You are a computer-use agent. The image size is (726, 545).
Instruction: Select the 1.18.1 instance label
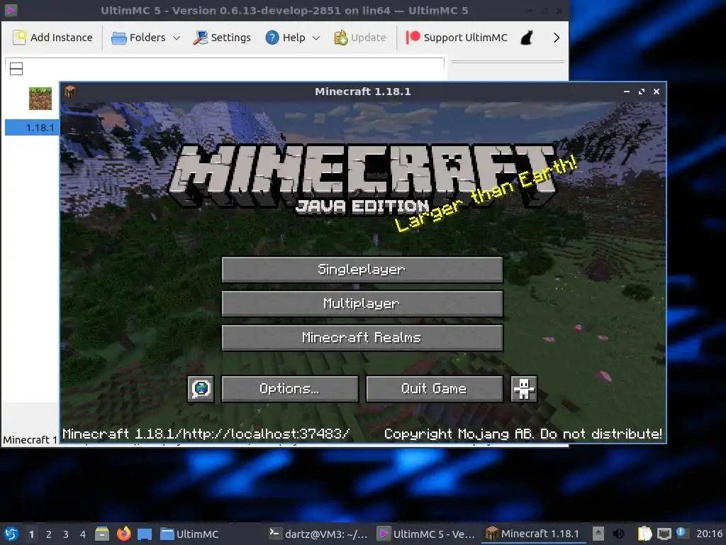(40, 128)
